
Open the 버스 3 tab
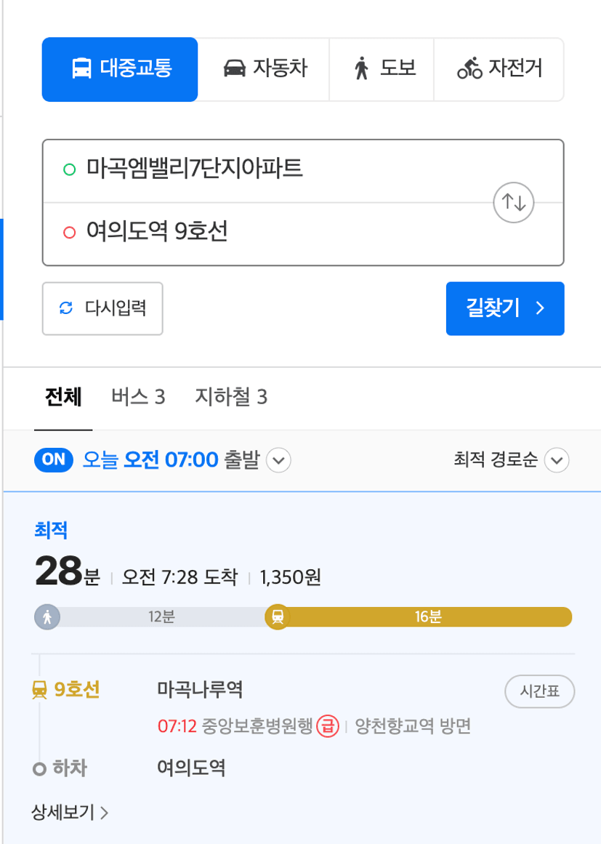pyautogui.click(x=138, y=397)
